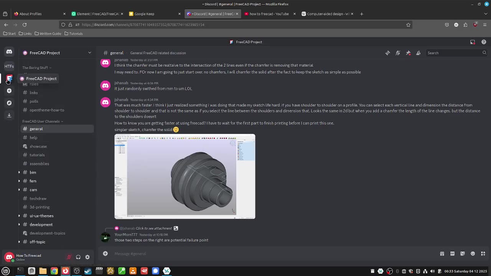Click the Add a Server plus icon
This screenshot has height=276, width=491.
(x=9, y=91)
